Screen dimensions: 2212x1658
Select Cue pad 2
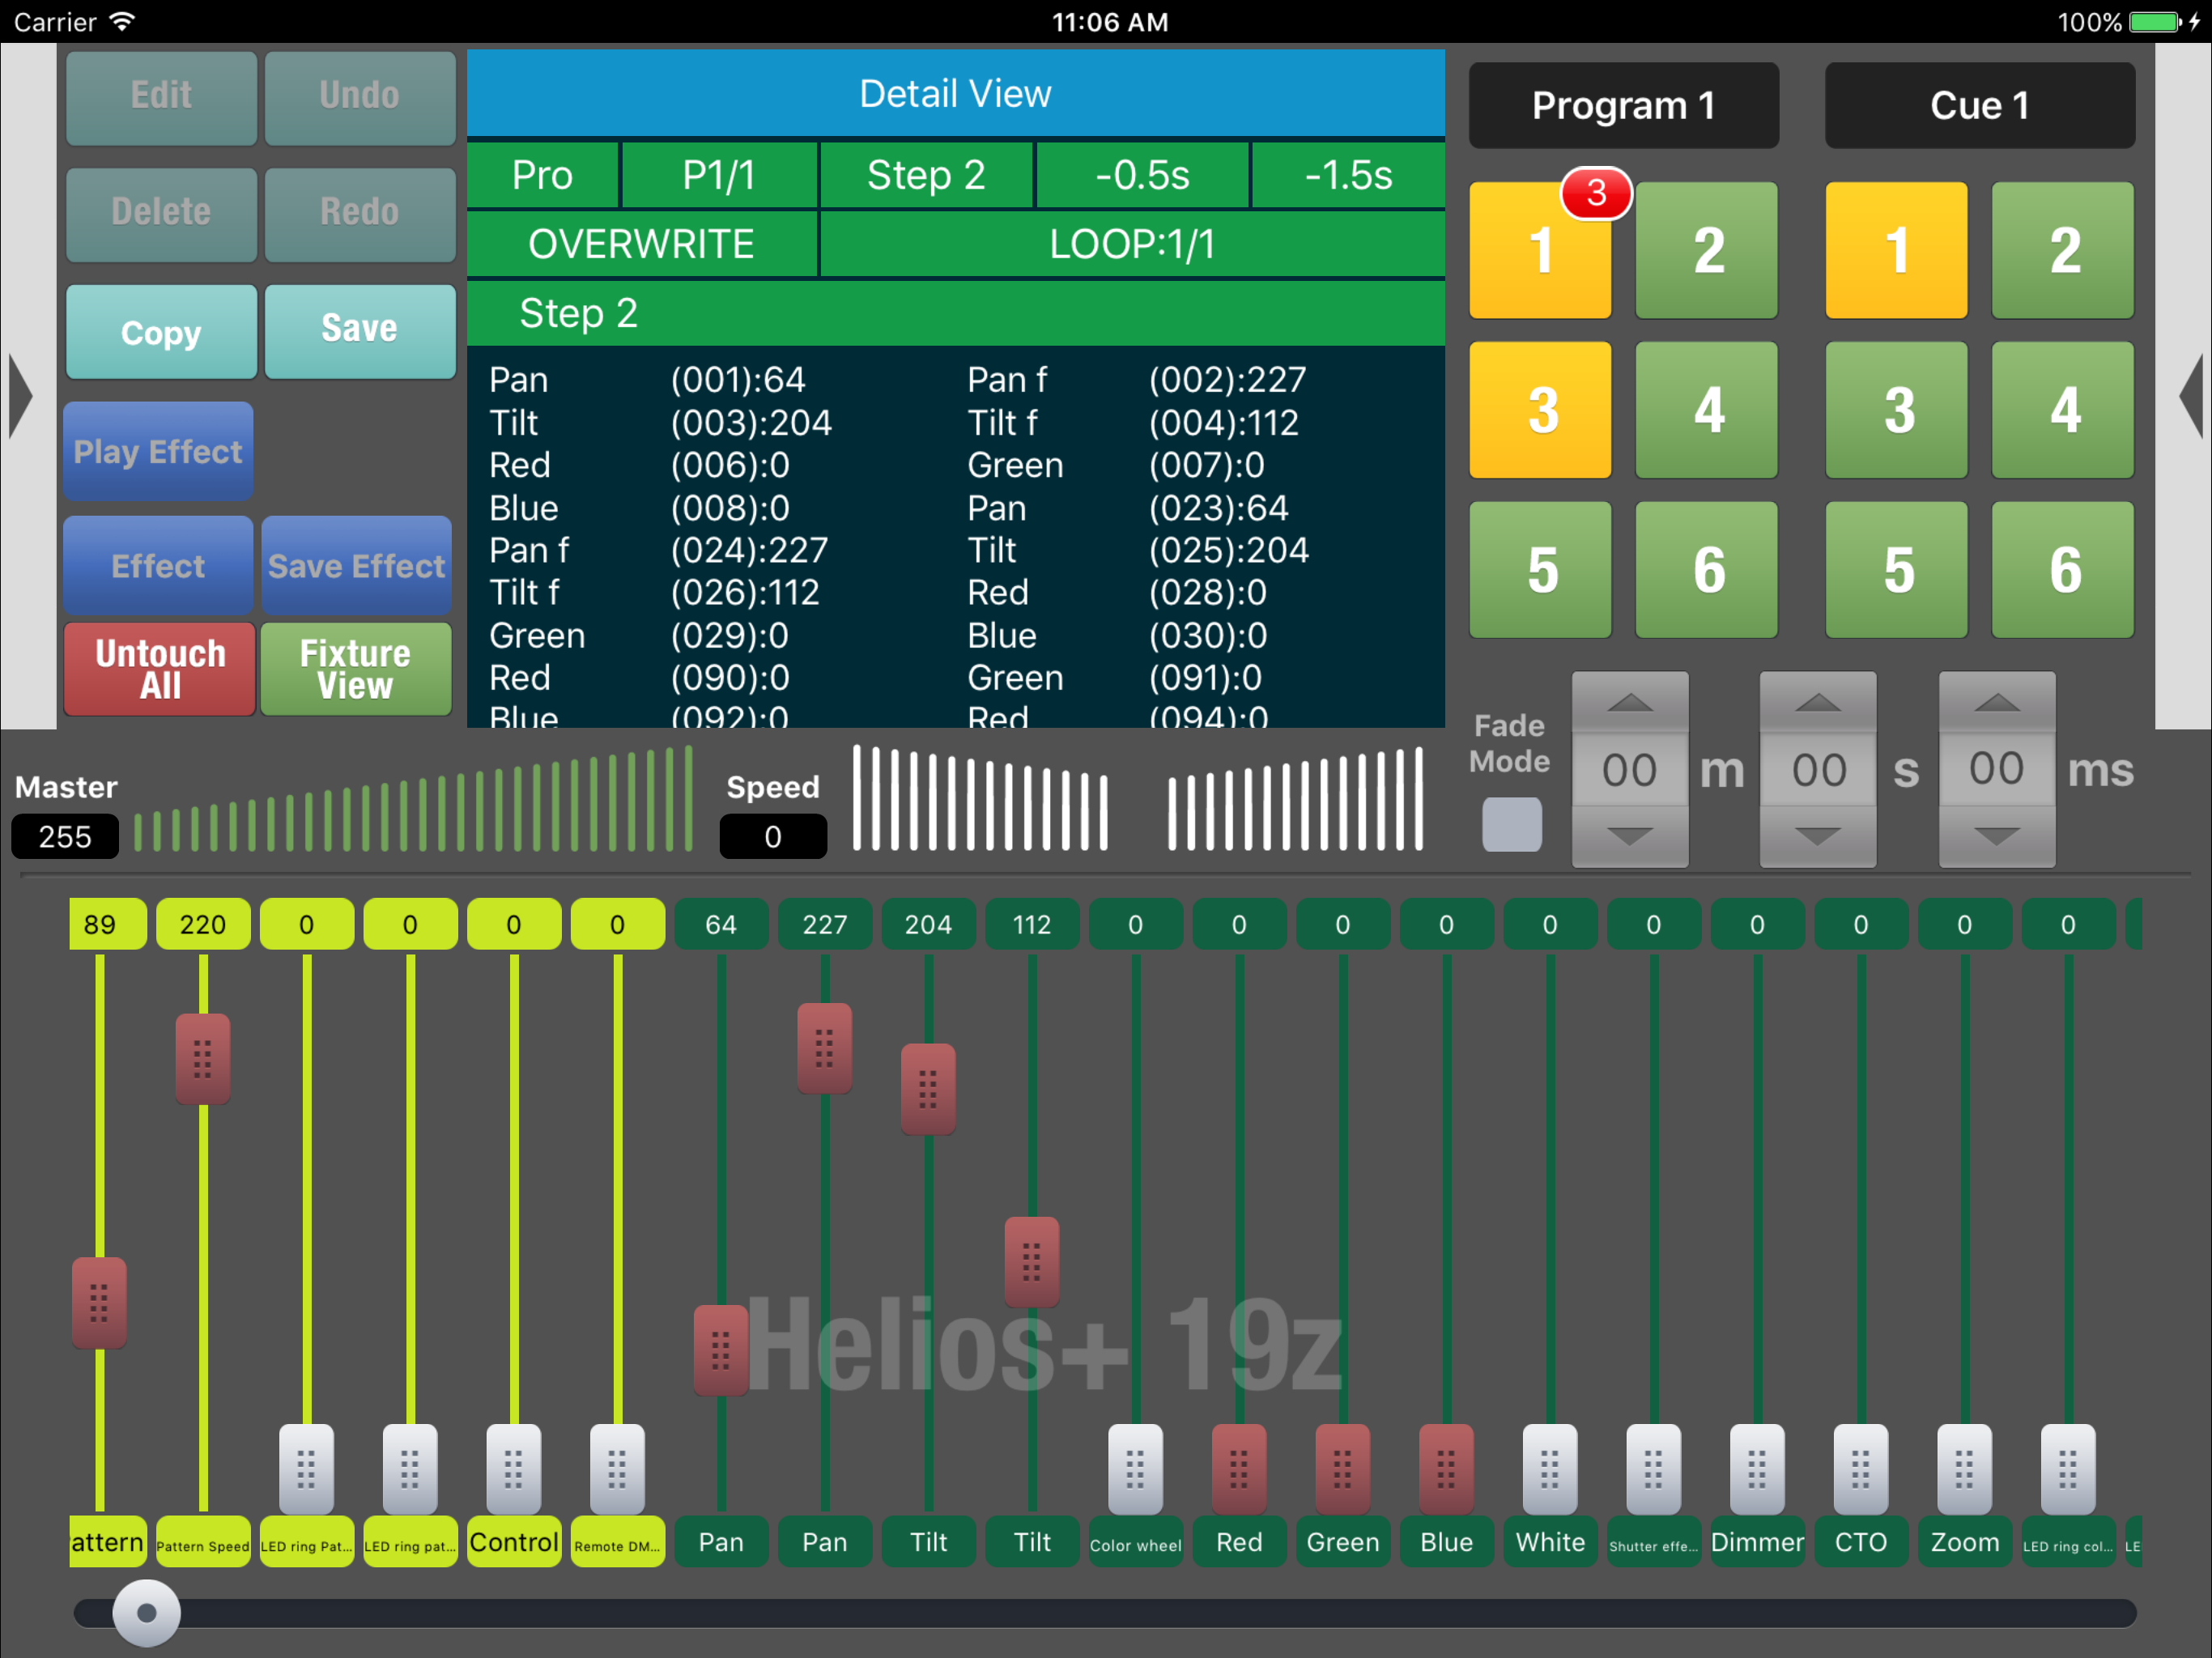pos(2062,250)
